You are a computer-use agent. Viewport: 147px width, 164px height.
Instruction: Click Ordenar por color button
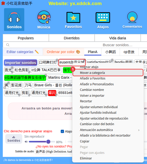[x=64, y=52]
